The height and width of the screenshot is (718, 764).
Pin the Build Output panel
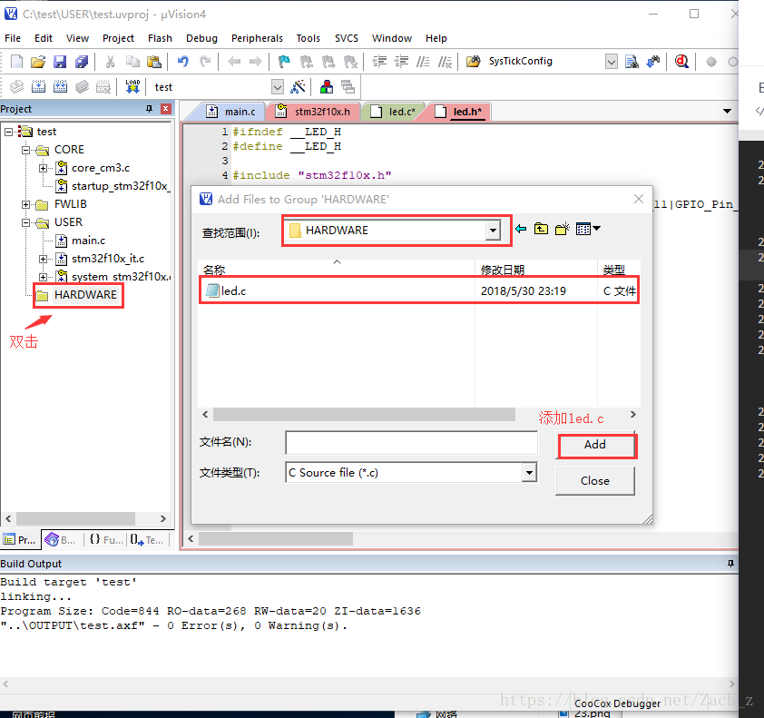pos(730,564)
